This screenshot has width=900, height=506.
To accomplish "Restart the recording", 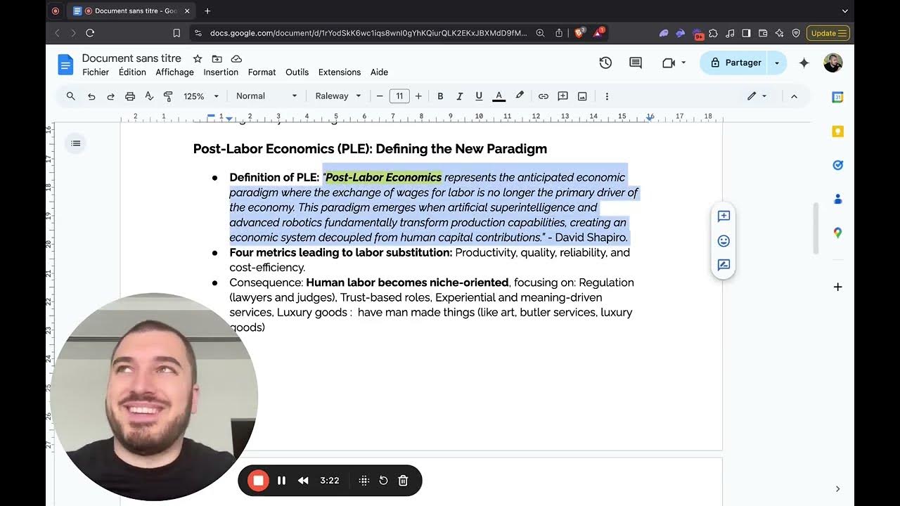I will [x=383, y=481].
